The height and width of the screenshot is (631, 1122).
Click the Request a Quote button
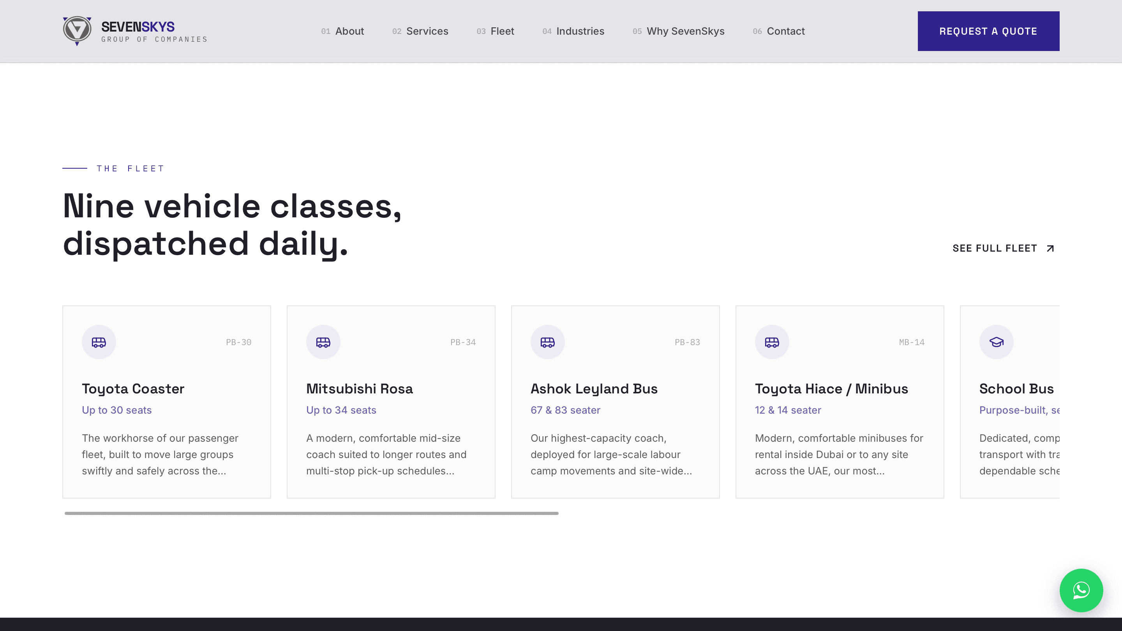point(988,31)
